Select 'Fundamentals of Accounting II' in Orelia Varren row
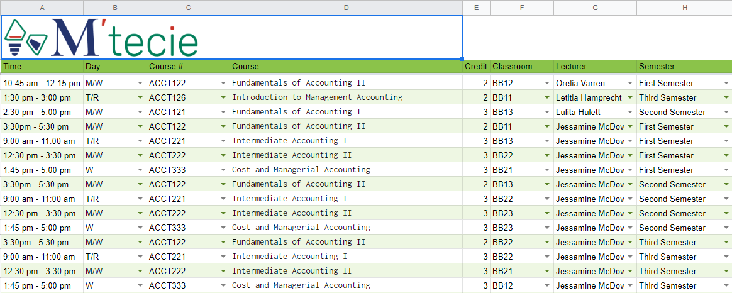This screenshot has height=293, width=732. click(x=346, y=84)
